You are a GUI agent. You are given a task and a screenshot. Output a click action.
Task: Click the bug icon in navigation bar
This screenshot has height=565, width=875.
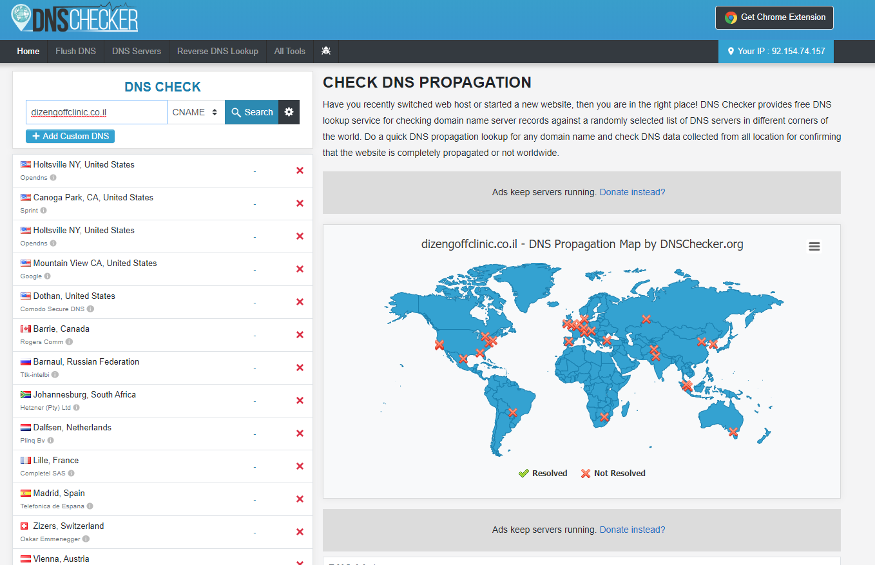coord(326,51)
